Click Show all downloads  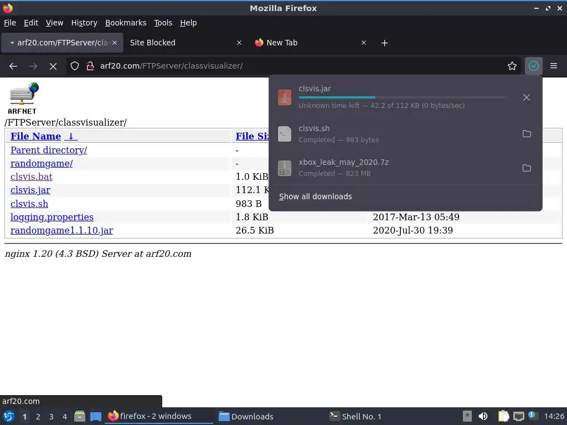coord(315,196)
